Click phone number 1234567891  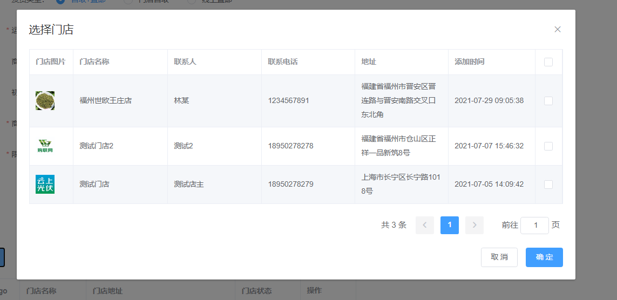(x=288, y=101)
